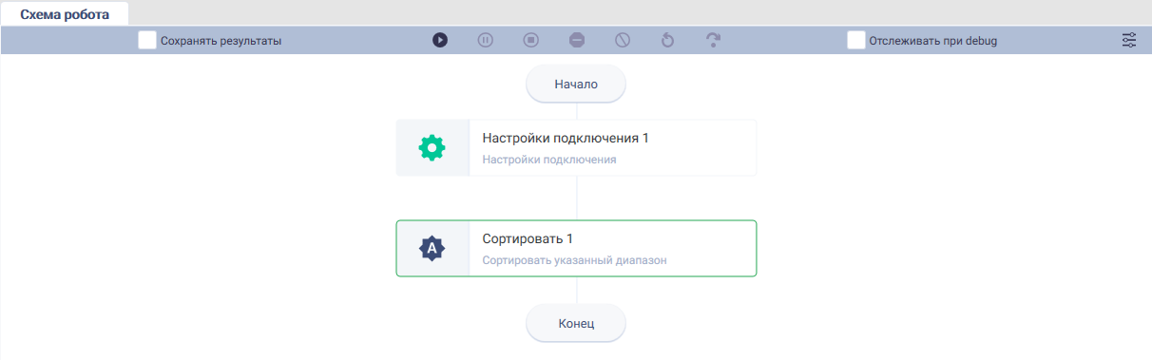Click the minus circle breakpoint icon
Image resolution: width=1152 pixels, height=360 pixels.
coord(577,40)
